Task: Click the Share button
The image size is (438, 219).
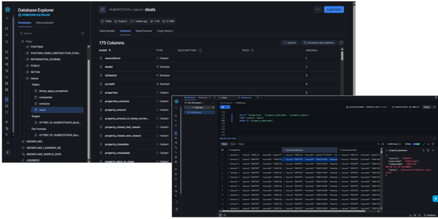Action: click(426, 107)
